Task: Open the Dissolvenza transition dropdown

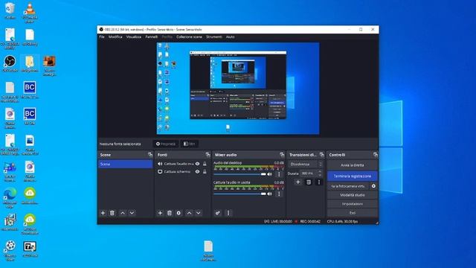Action: pyautogui.click(x=306, y=164)
